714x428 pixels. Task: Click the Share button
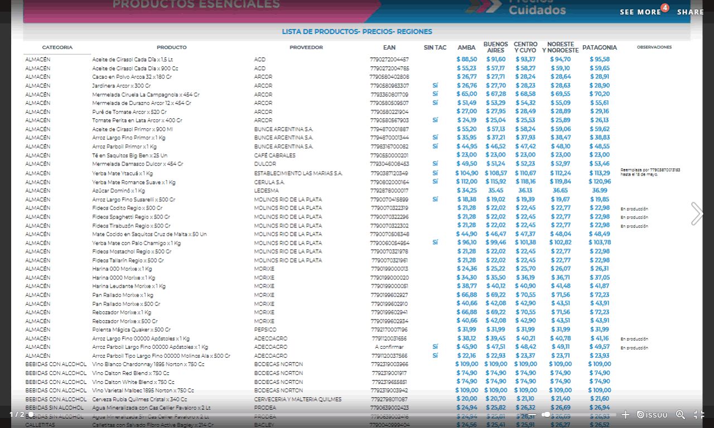pyautogui.click(x=691, y=12)
